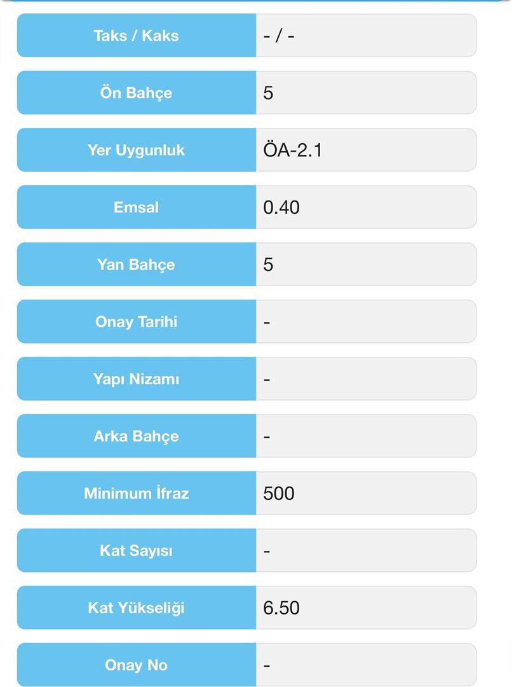Click the Arka Bahçe label cell
Image resolution: width=512 pixels, height=687 pixels.
[136, 436]
